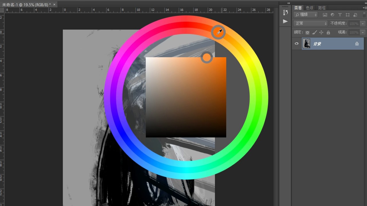
Task: Click the ruler origin corner box
Action: coord(2,10)
